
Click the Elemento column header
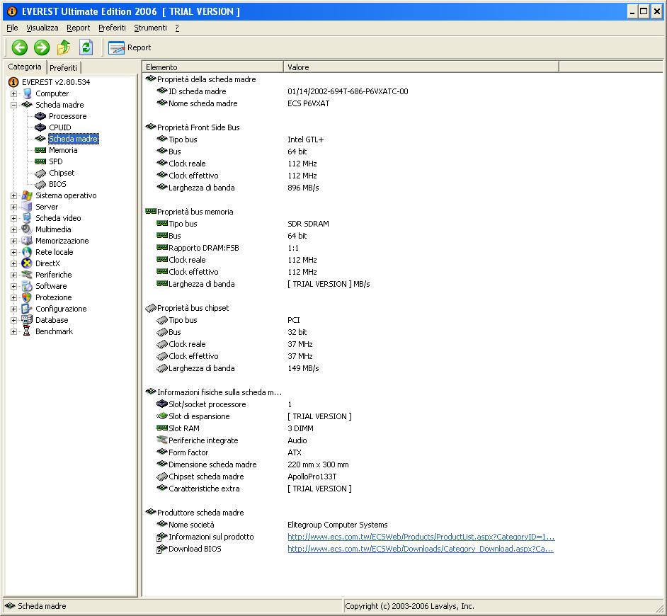212,67
